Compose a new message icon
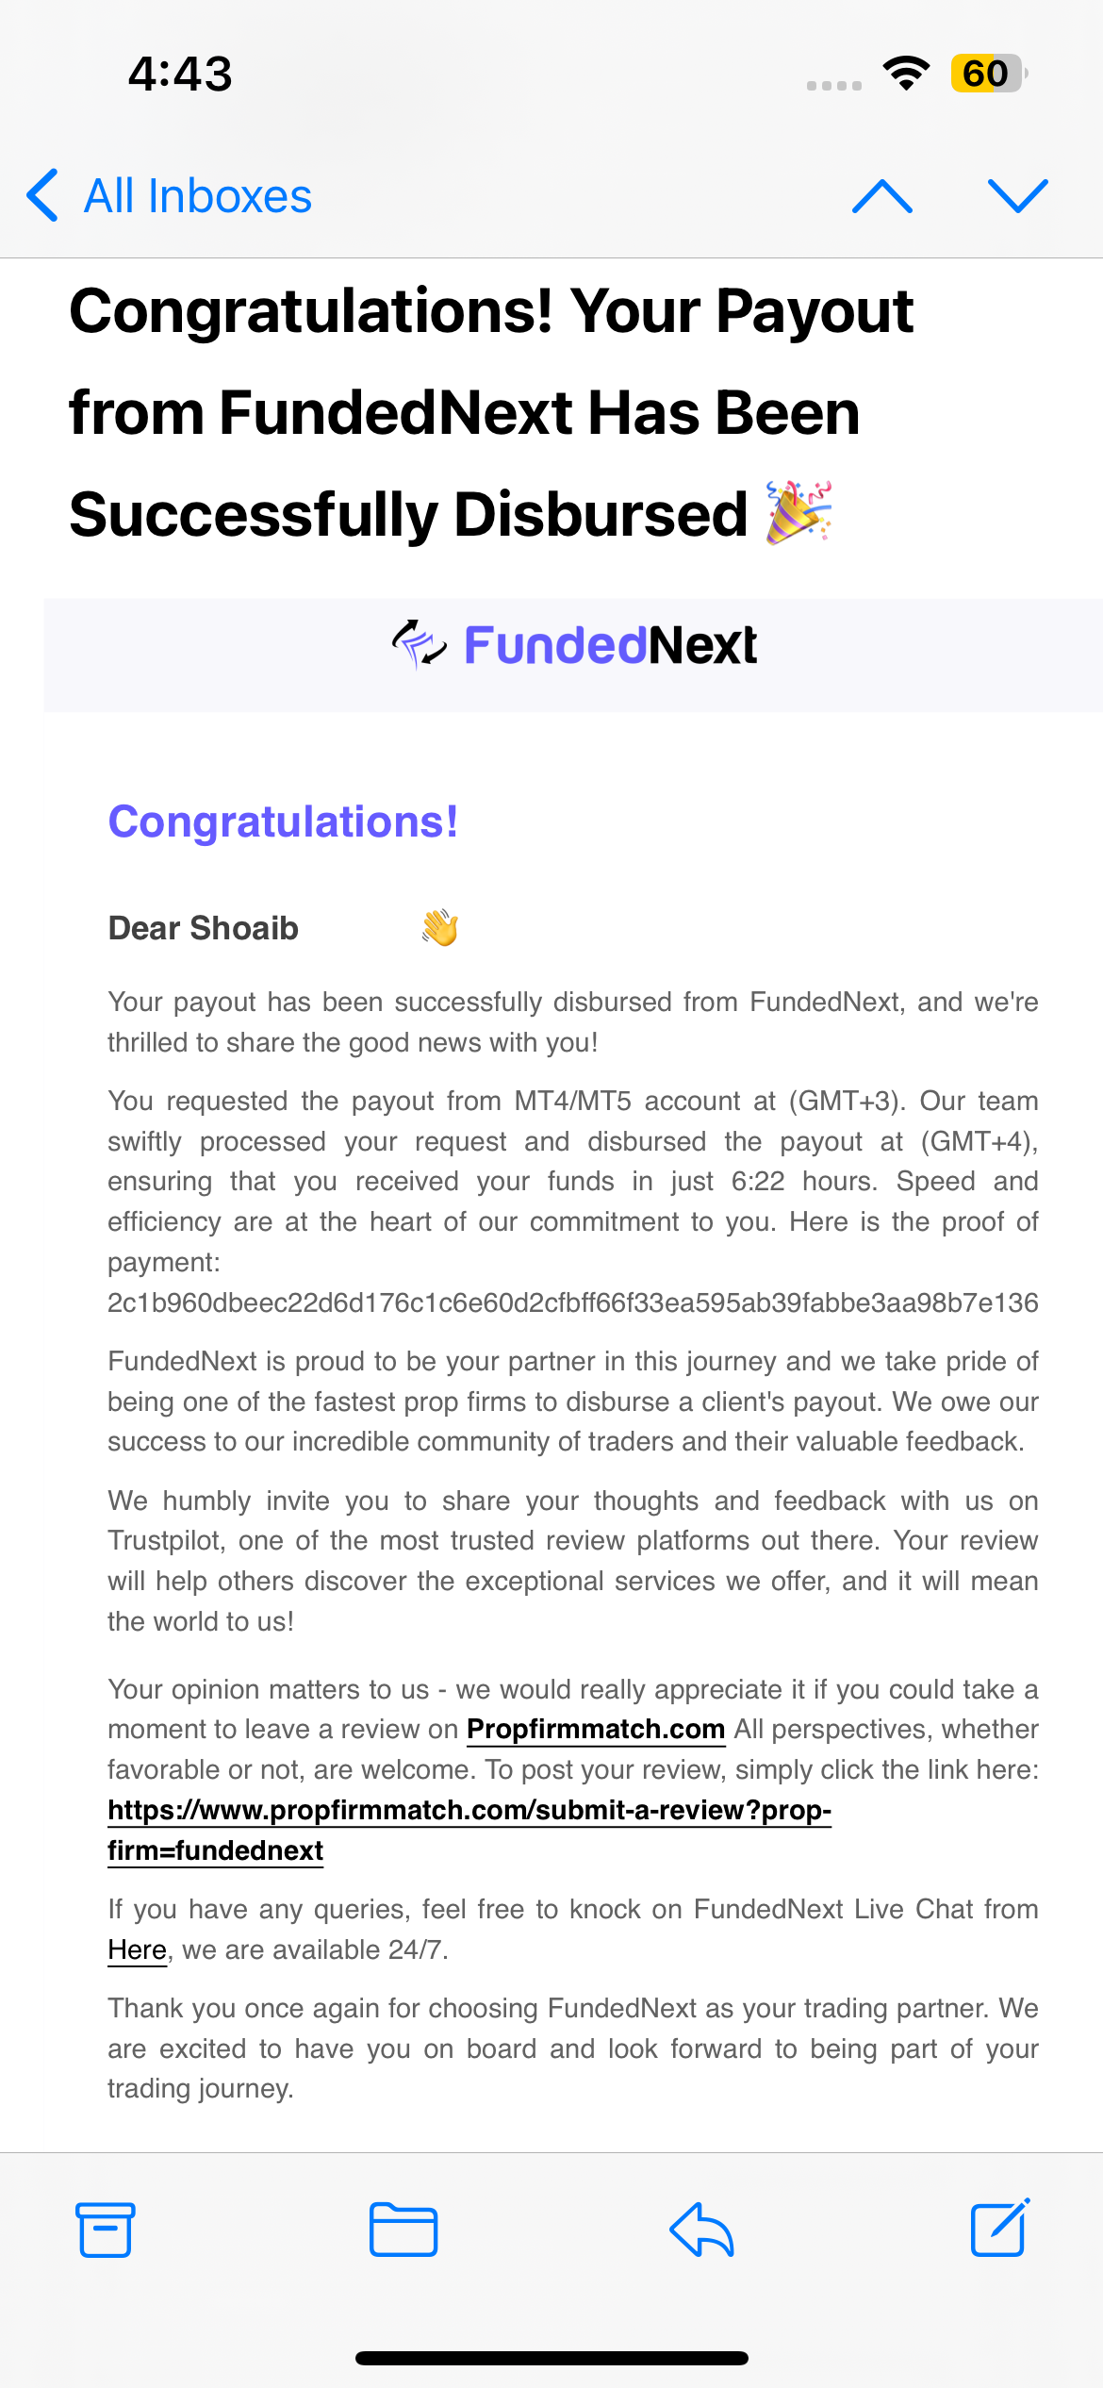1103x2388 pixels. [1000, 2228]
